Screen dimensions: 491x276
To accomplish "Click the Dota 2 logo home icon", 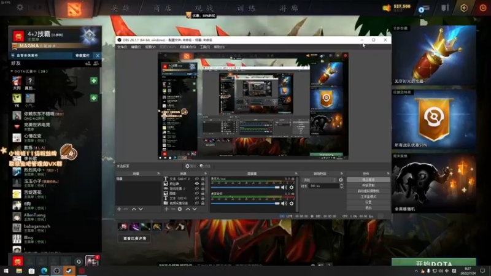I will [74, 9].
